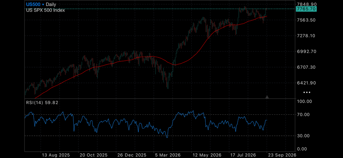Screen dimensions: 343x158
Task: Click the 6707.30 price axis label
Action: coord(307,67)
